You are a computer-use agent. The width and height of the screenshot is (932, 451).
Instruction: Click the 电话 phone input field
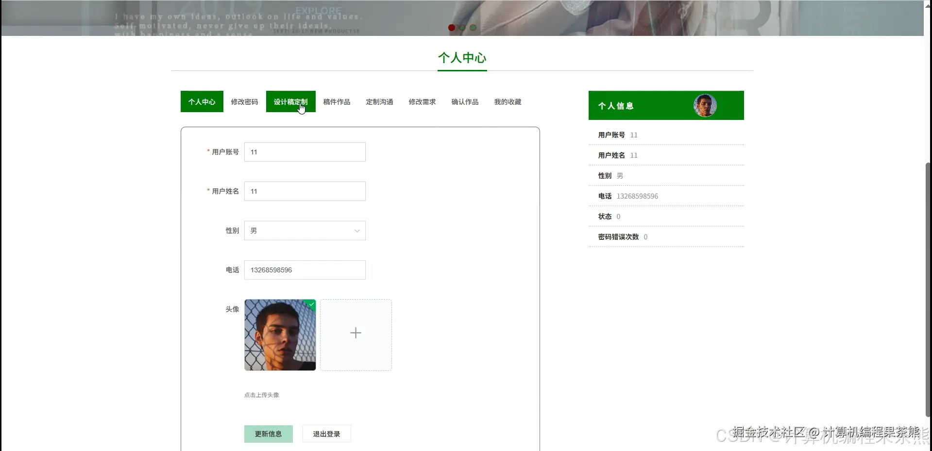coord(305,269)
